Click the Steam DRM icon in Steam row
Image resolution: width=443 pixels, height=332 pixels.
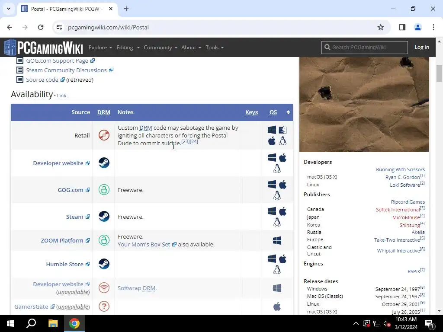104,216
